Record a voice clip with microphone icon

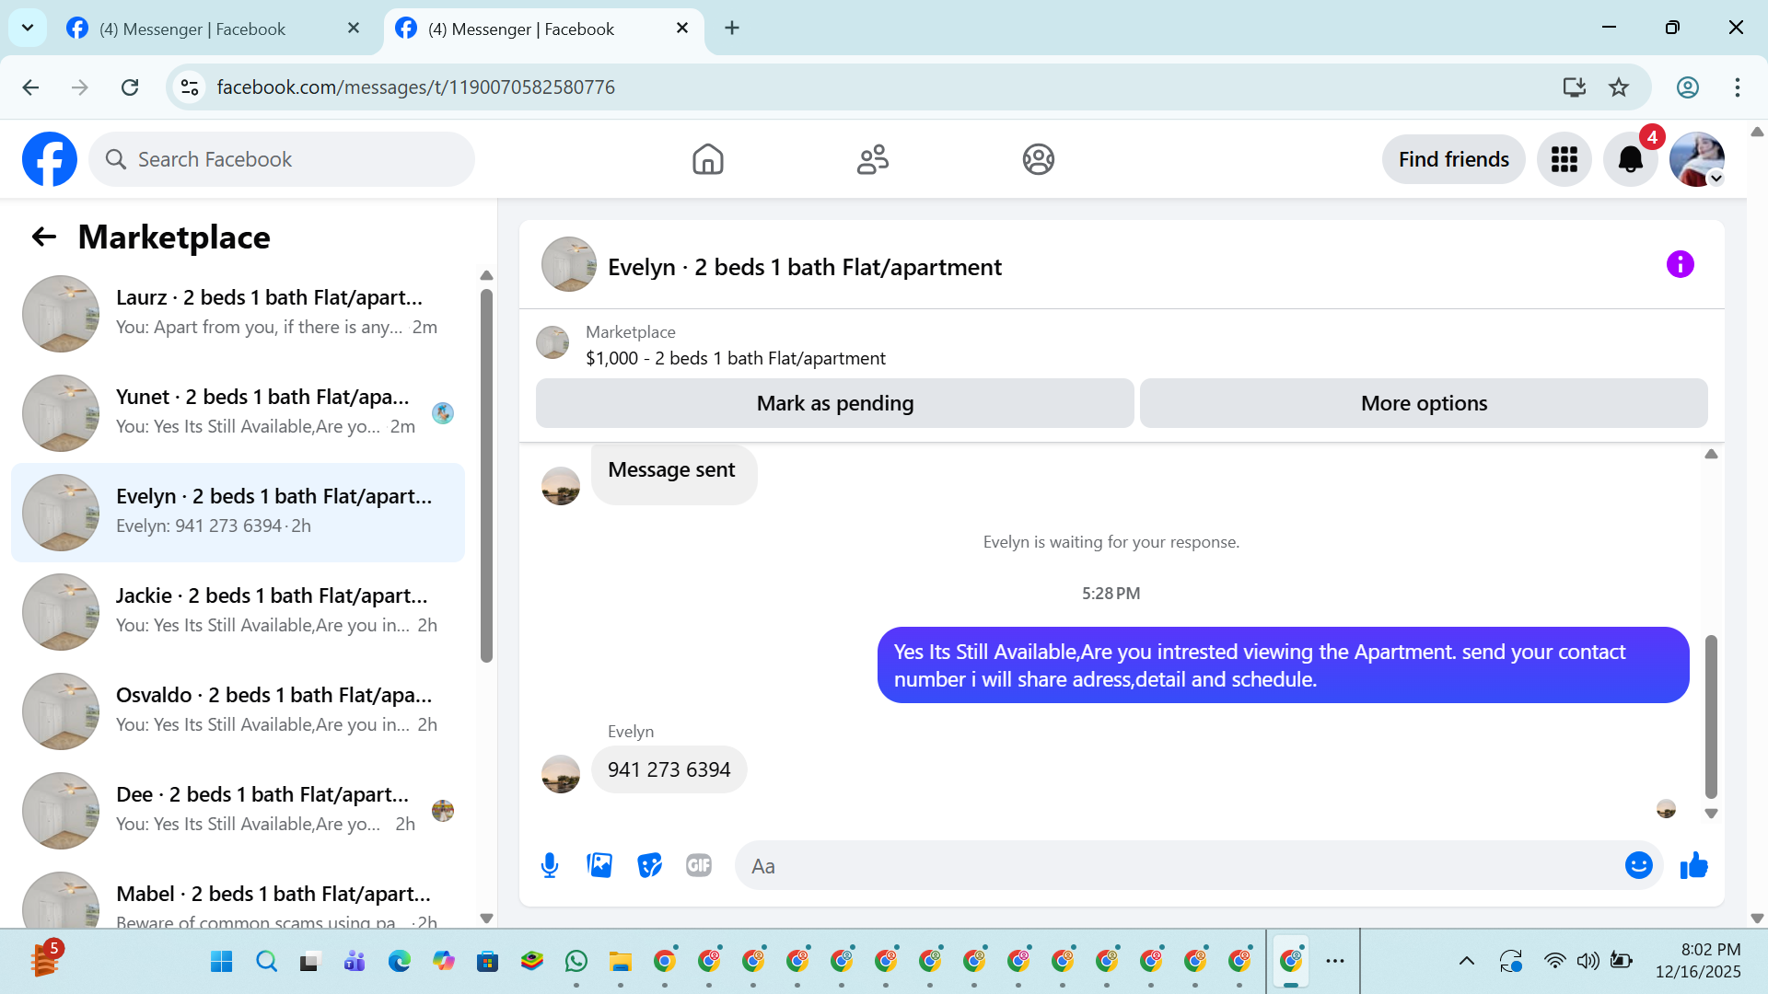click(x=550, y=865)
